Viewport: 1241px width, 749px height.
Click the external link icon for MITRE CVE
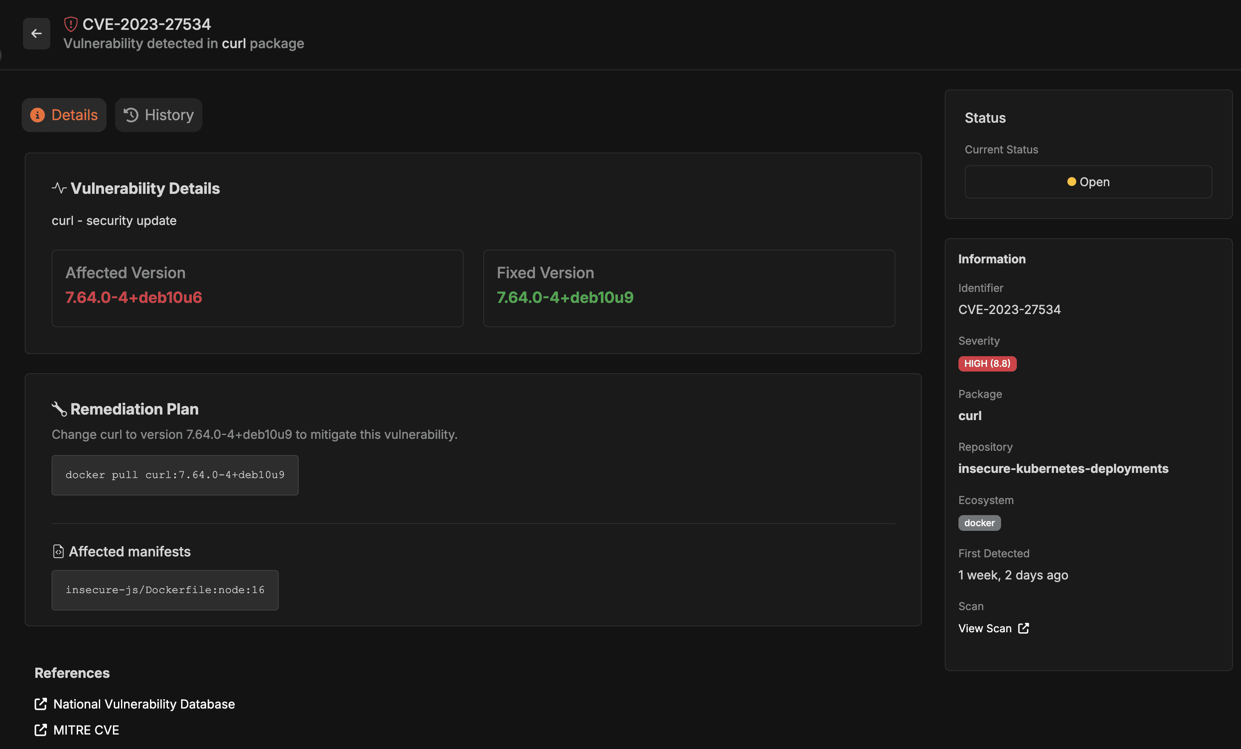40,730
